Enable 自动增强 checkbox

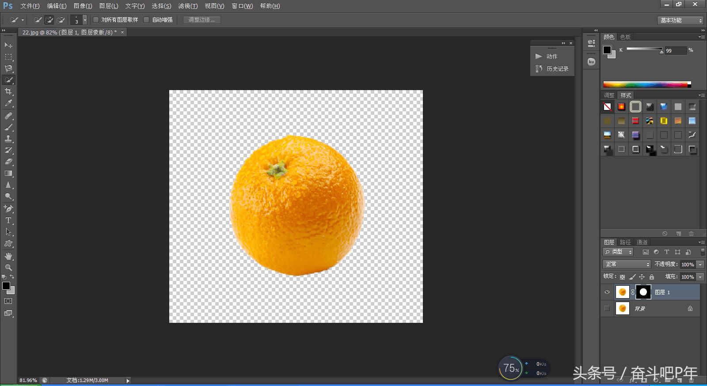click(x=147, y=20)
